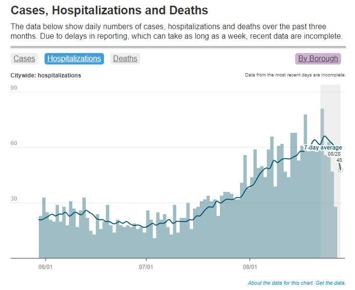Click the tallest bar in the shaded region

pyautogui.click(x=322, y=182)
